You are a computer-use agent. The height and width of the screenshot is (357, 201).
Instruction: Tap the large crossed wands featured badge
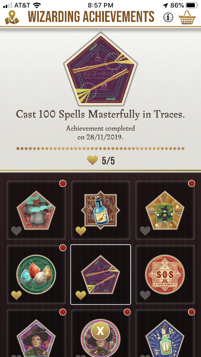point(100,69)
